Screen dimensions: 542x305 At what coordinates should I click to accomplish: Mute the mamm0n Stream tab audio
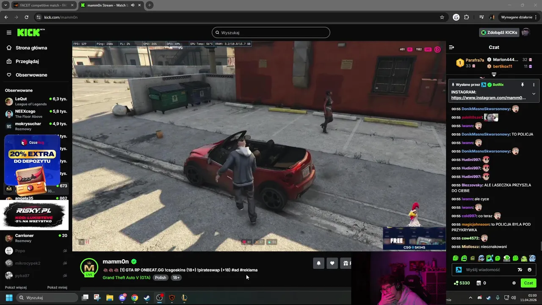coord(133,5)
